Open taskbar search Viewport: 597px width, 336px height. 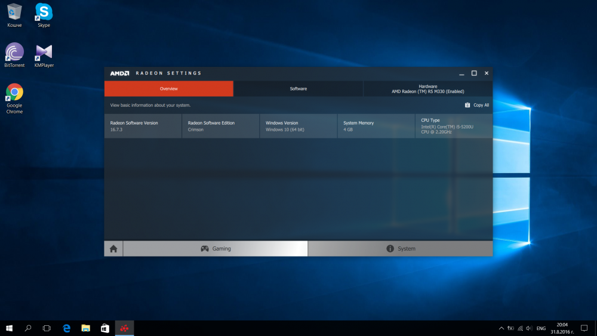point(28,328)
